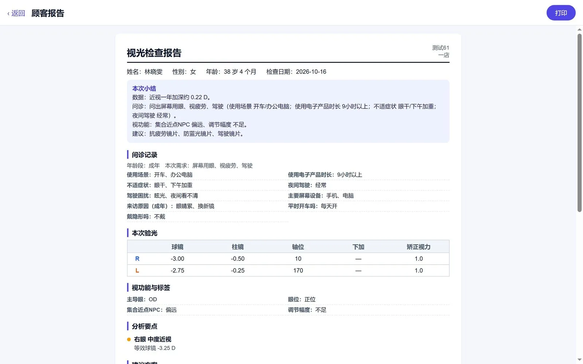The width and height of the screenshot is (583, 364).
Task: Click the scrollbar up arrow
Action: 579,29
